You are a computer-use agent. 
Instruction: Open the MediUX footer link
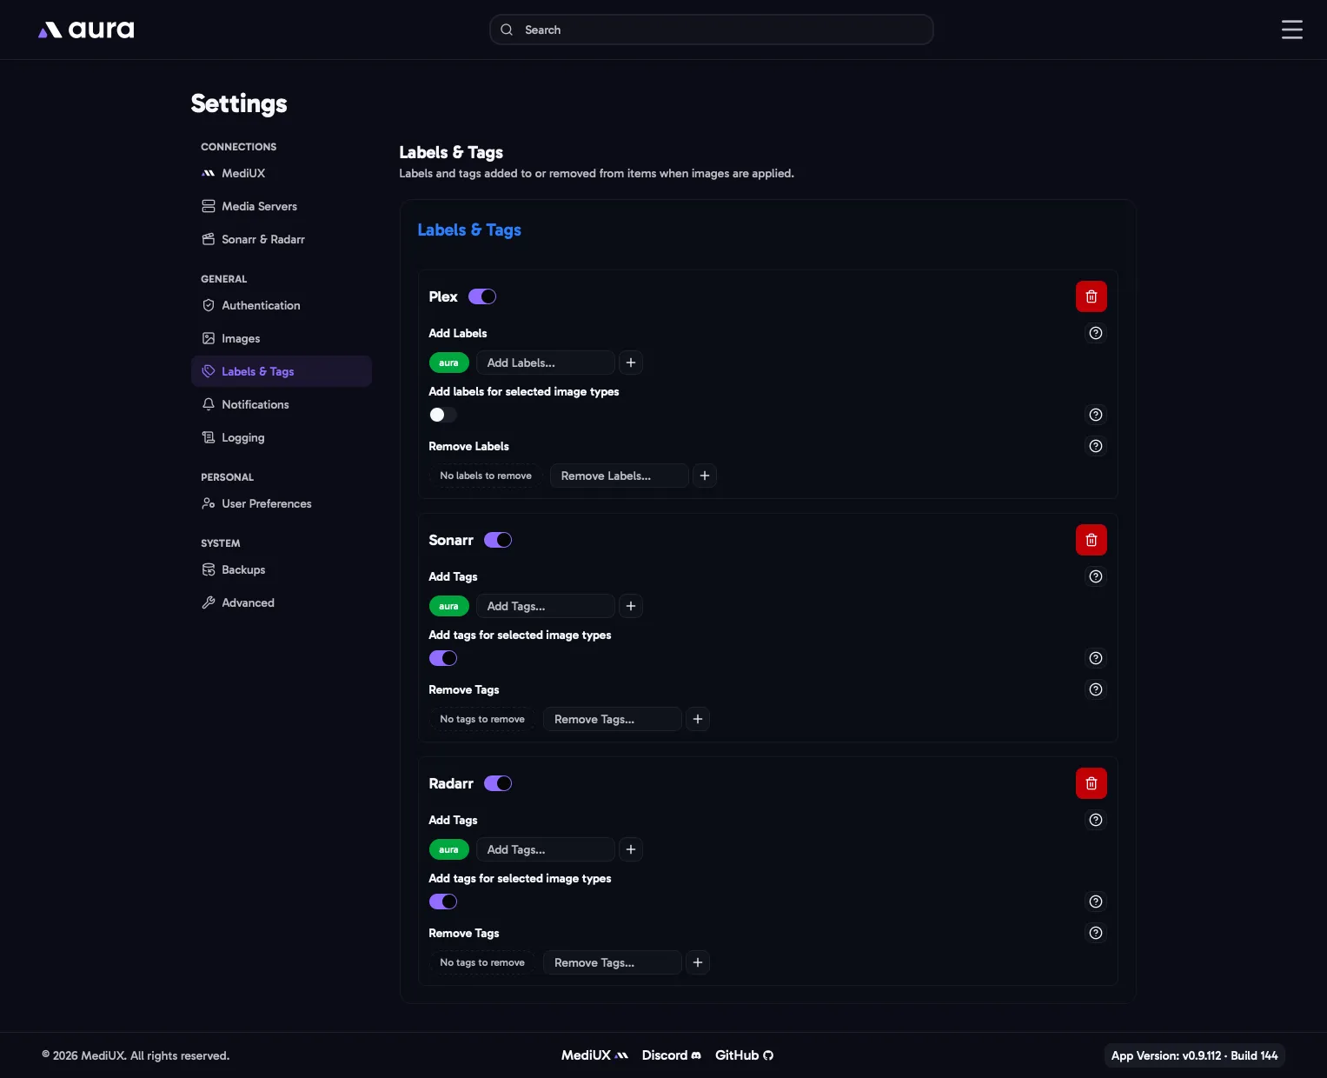pyautogui.click(x=594, y=1055)
